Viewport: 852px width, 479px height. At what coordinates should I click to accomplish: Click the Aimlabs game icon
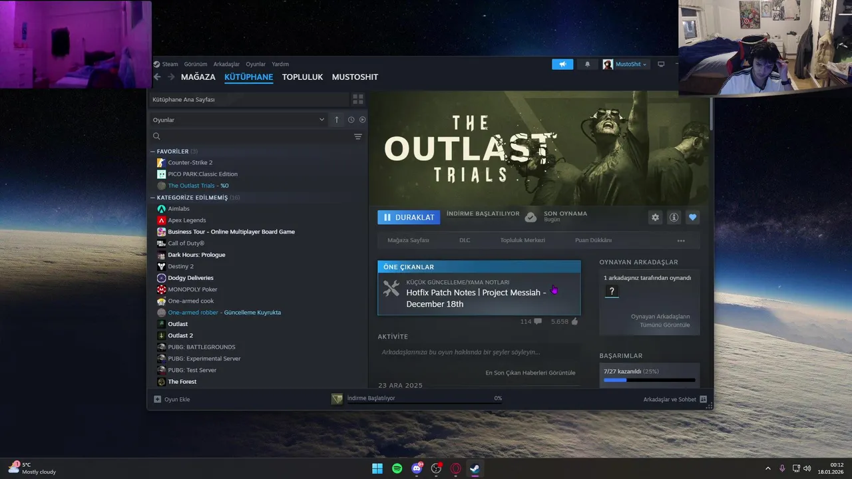pyautogui.click(x=161, y=209)
